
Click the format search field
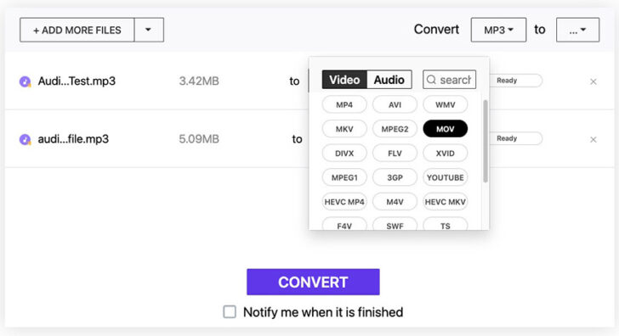tap(449, 80)
